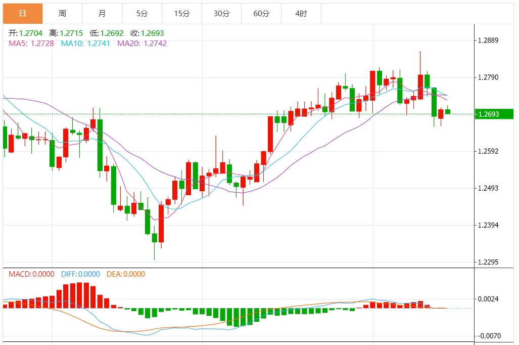This screenshot has width=519, height=345.
Task: Select the 日 daily chart tab
Action: coord(23,14)
